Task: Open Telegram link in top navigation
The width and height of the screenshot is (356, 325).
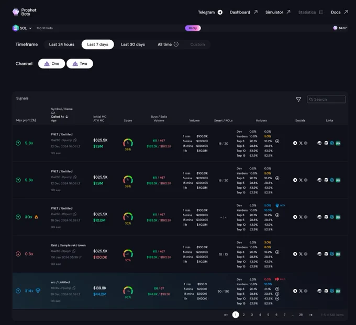Action: (210, 12)
